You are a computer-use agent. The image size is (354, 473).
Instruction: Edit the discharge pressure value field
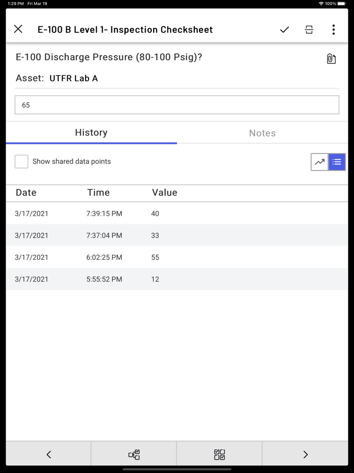point(177,105)
